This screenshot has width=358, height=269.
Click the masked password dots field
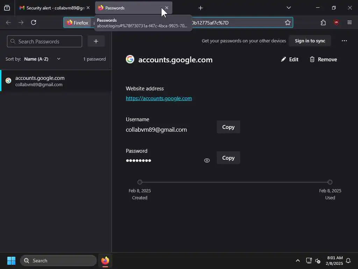[138, 160]
